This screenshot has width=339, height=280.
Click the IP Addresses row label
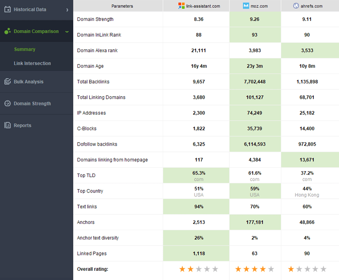(x=92, y=113)
